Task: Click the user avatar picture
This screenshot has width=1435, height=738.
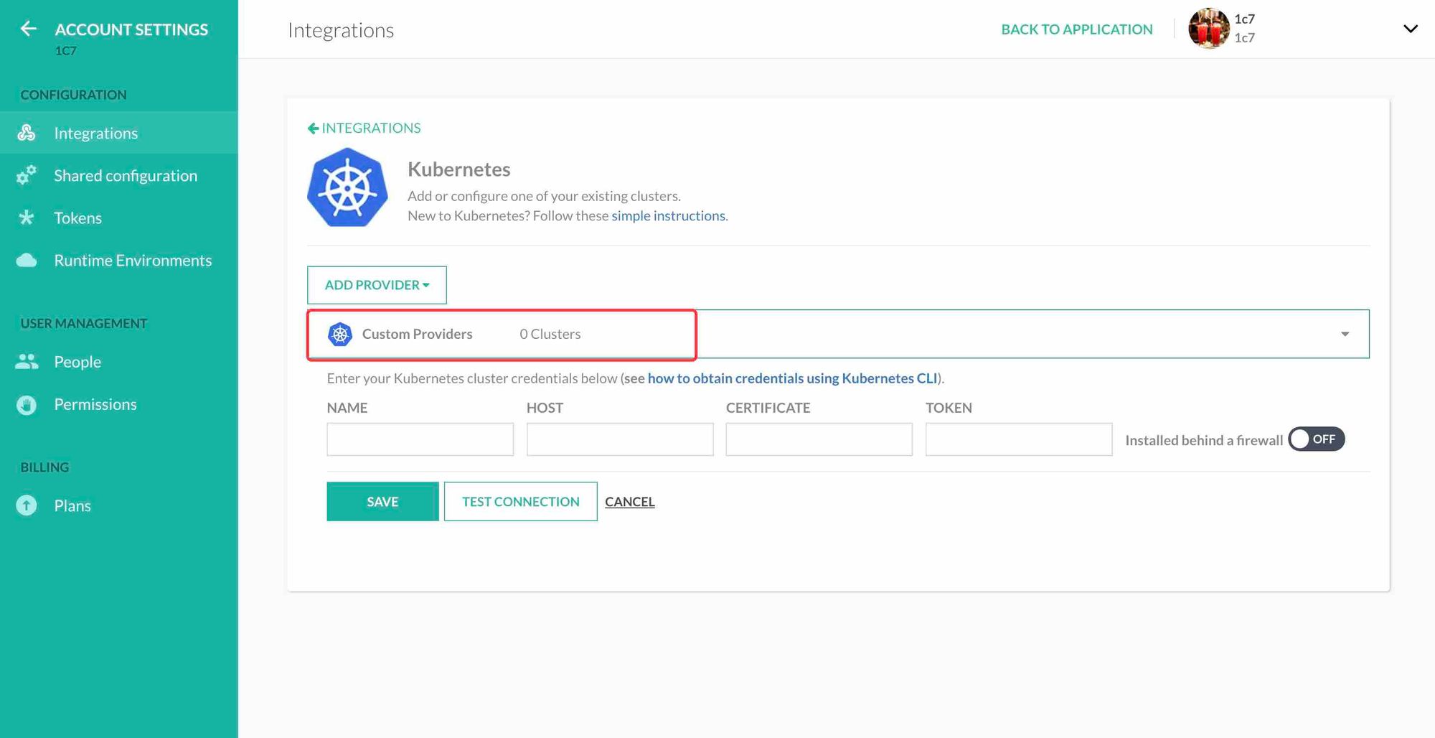Action: coord(1208,29)
